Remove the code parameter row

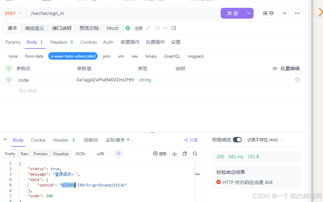(297, 80)
